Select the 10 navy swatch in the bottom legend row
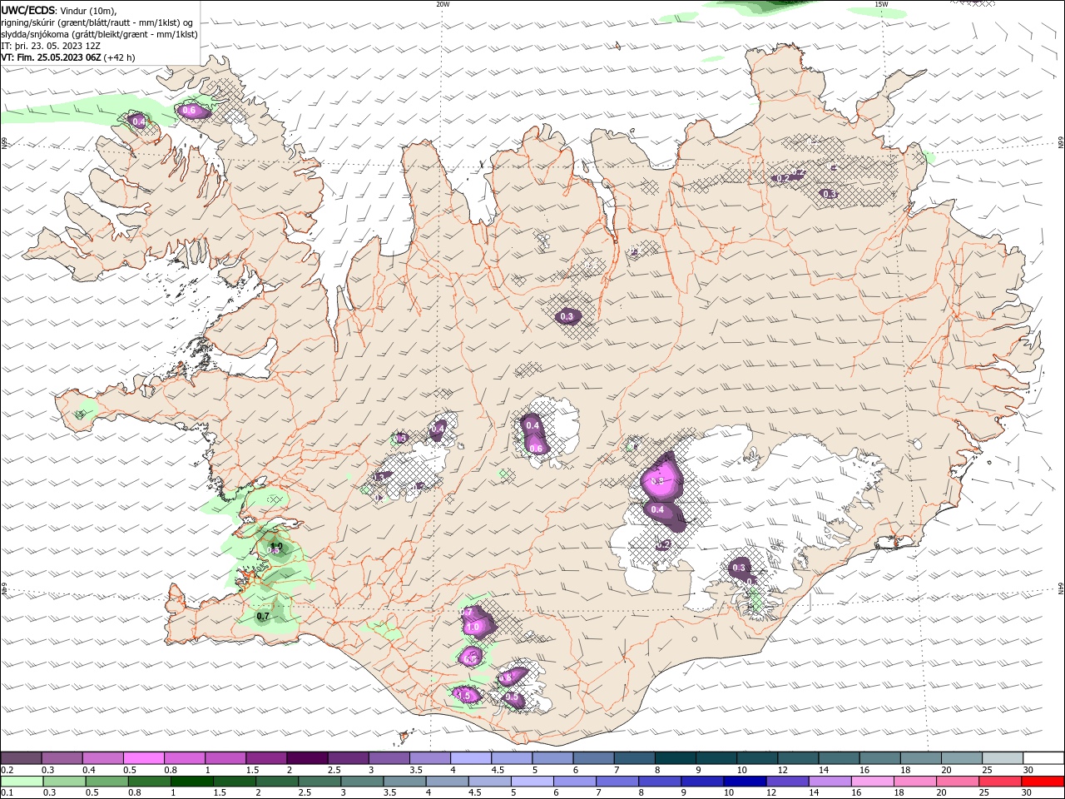Image resolution: width=1065 pixels, height=799 pixels. (x=745, y=782)
